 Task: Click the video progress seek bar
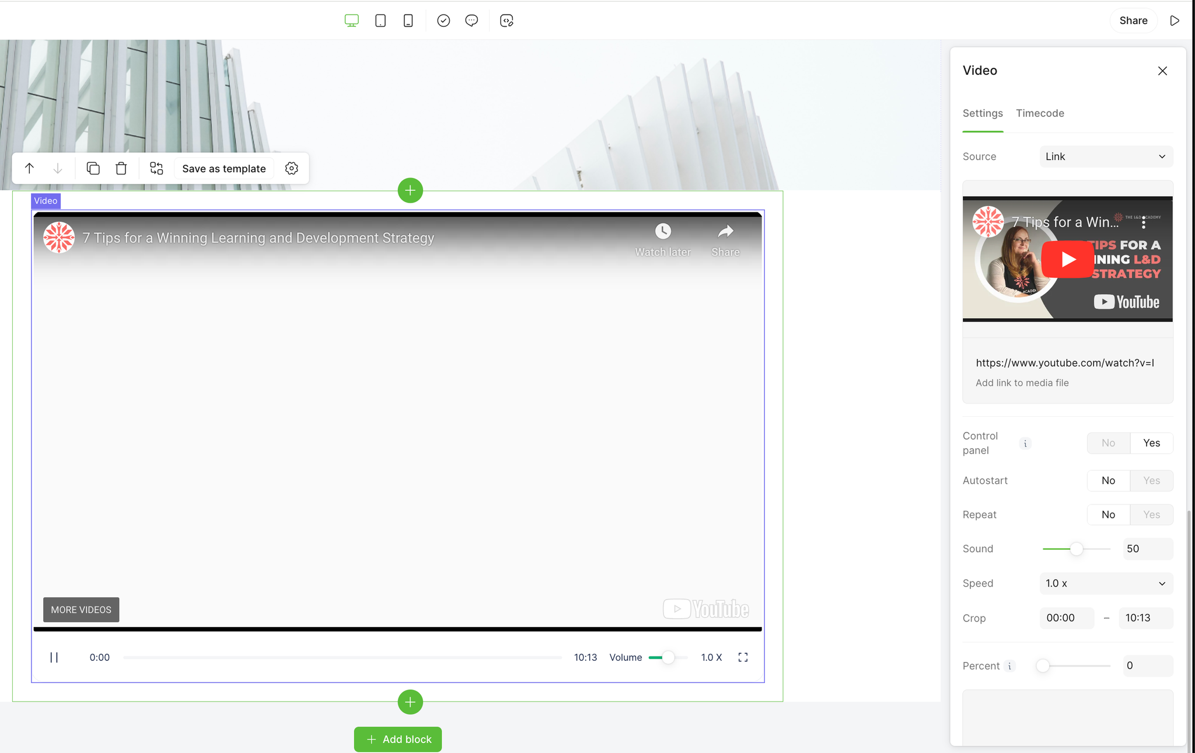pyautogui.click(x=343, y=658)
